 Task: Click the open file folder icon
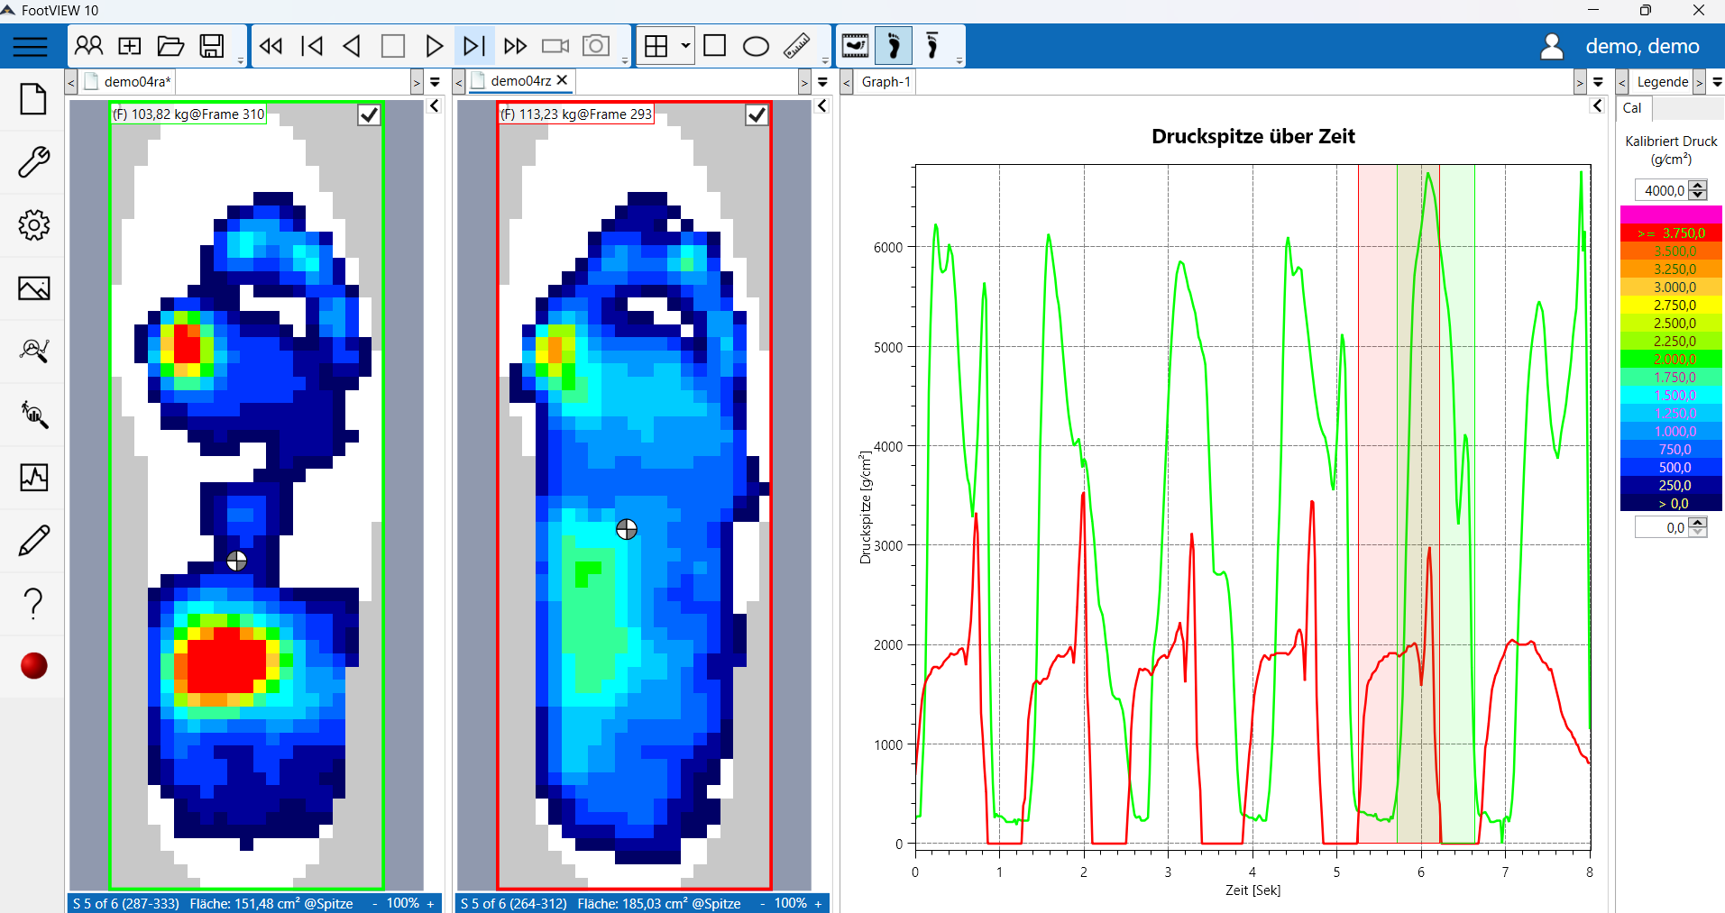coord(170,46)
